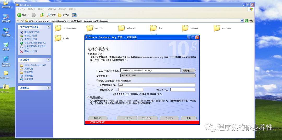Expand the Details panel
This screenshot has height=140, width=282.
(x=48, y=88)
